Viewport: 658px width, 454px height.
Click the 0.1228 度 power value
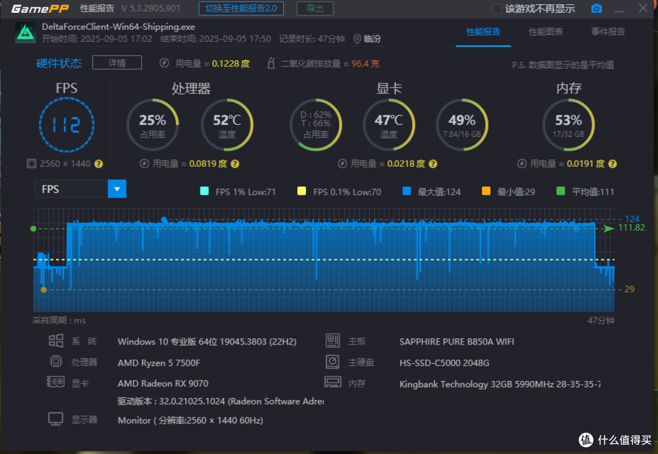click(231, 63)
